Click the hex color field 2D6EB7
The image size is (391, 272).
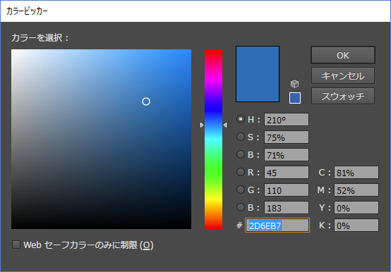click(277, 225)
